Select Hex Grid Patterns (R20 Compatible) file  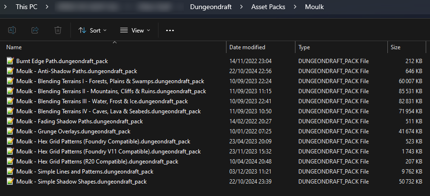point(97,162)
